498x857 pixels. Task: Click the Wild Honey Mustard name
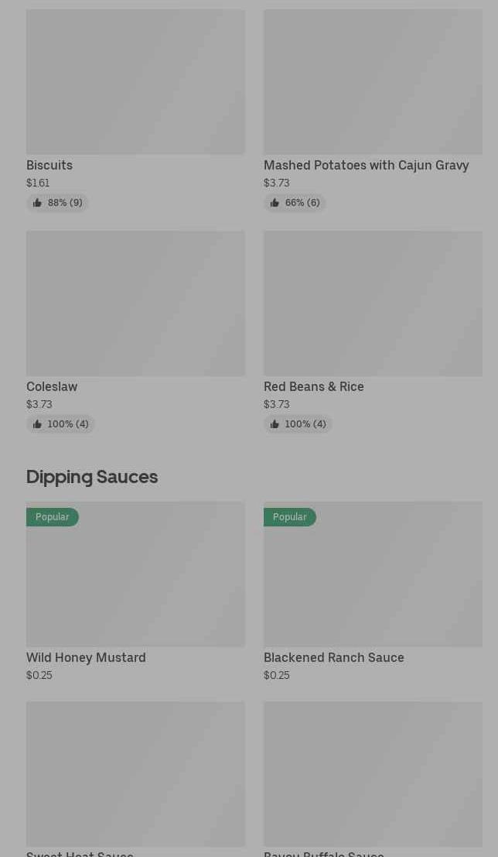point(86,657)
